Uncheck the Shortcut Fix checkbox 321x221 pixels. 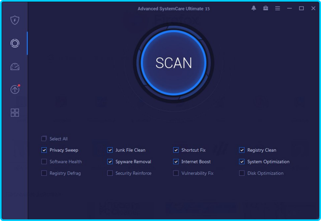(176, 150)
